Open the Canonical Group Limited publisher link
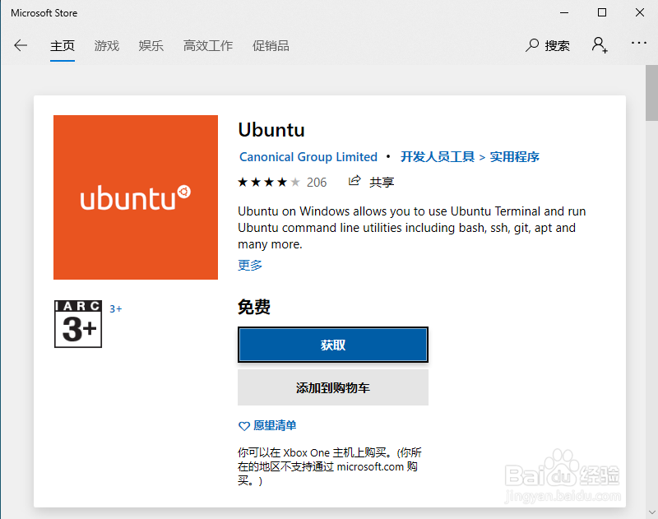Viewport: 658px width, 519px height. pyautogui.click(x=308, y=157)
